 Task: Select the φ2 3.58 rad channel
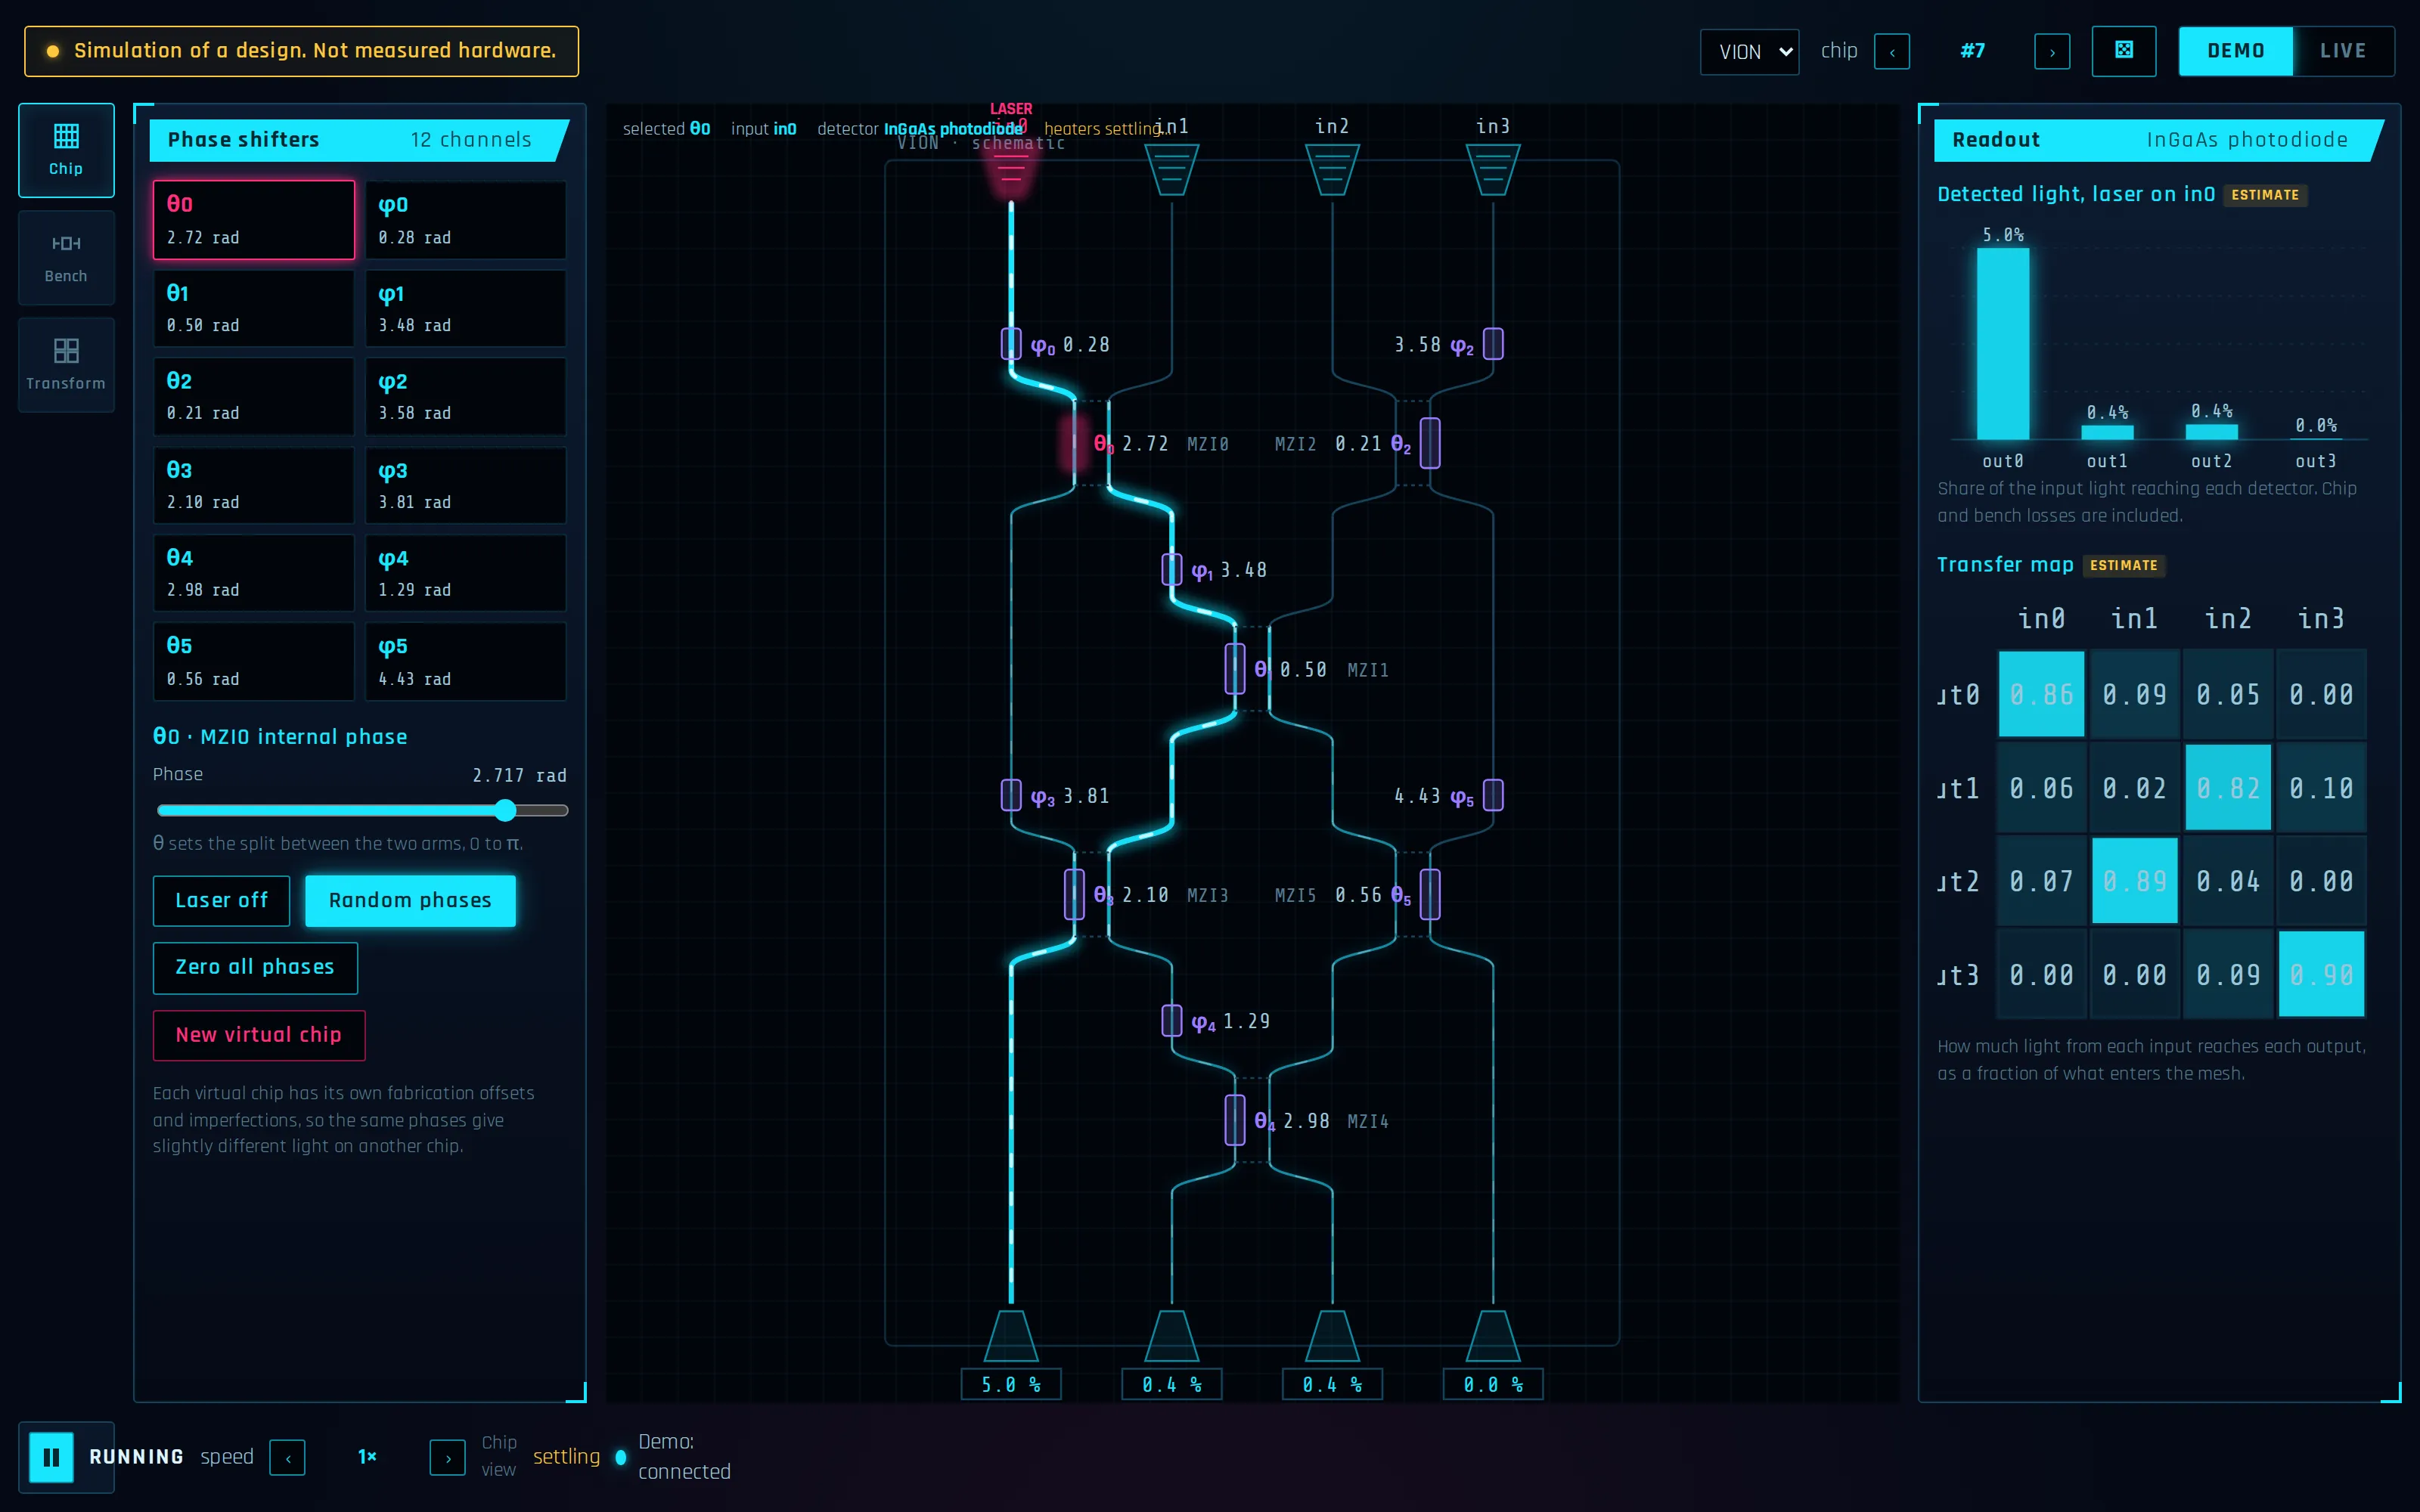tap(466, 396)
